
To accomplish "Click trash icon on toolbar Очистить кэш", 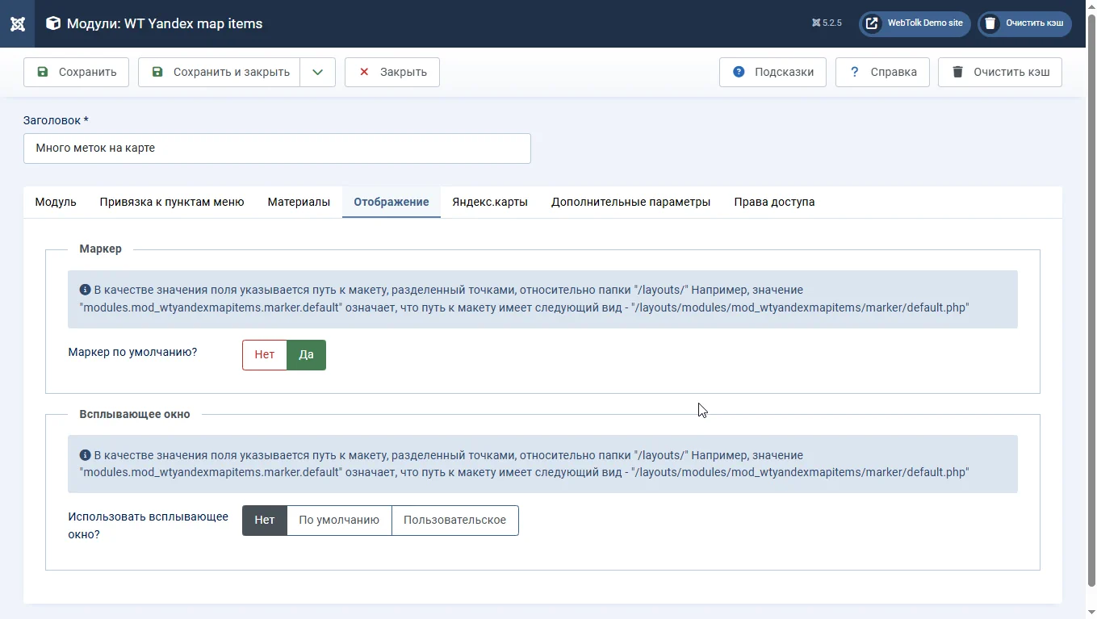I will click(957, 72).
